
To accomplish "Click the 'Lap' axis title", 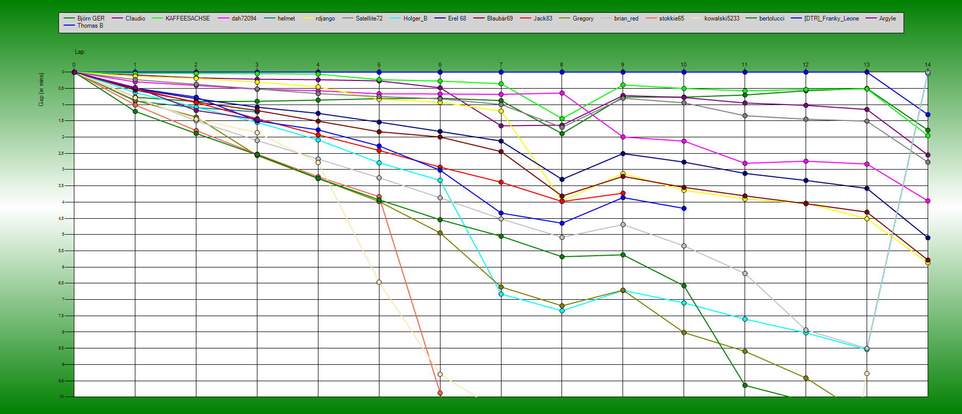I will coord(79,52).
